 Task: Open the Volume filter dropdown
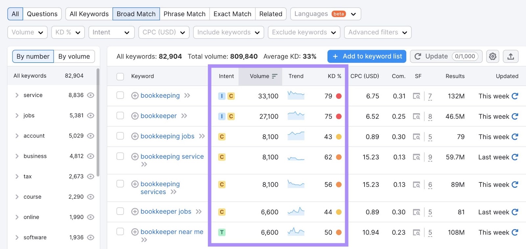click(x=27, y=32)
